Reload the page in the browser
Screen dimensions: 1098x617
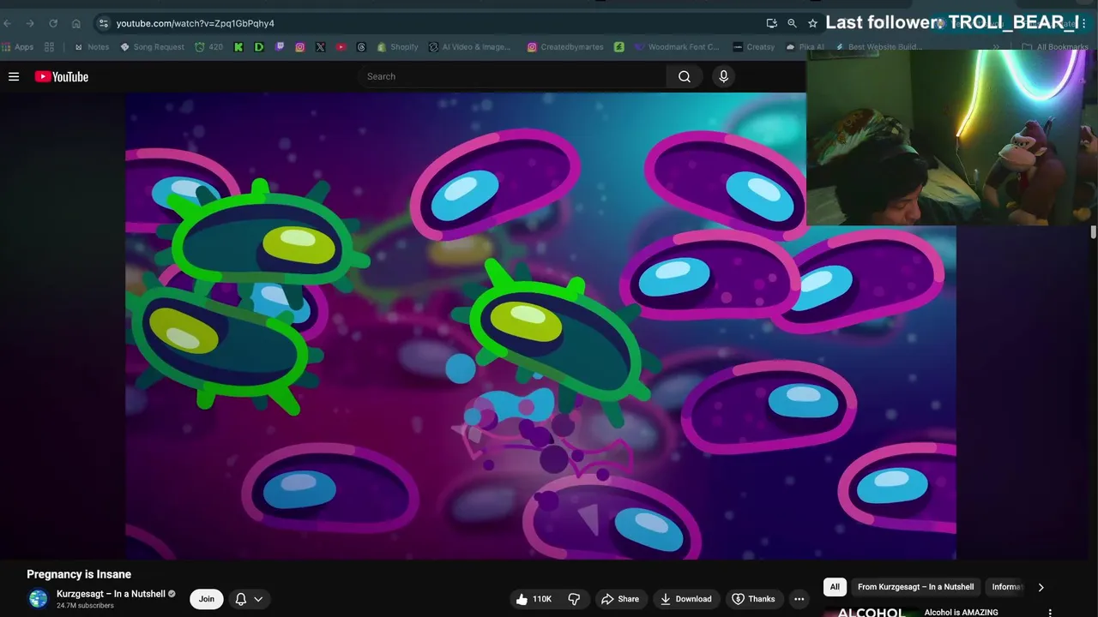pos(52,23)
